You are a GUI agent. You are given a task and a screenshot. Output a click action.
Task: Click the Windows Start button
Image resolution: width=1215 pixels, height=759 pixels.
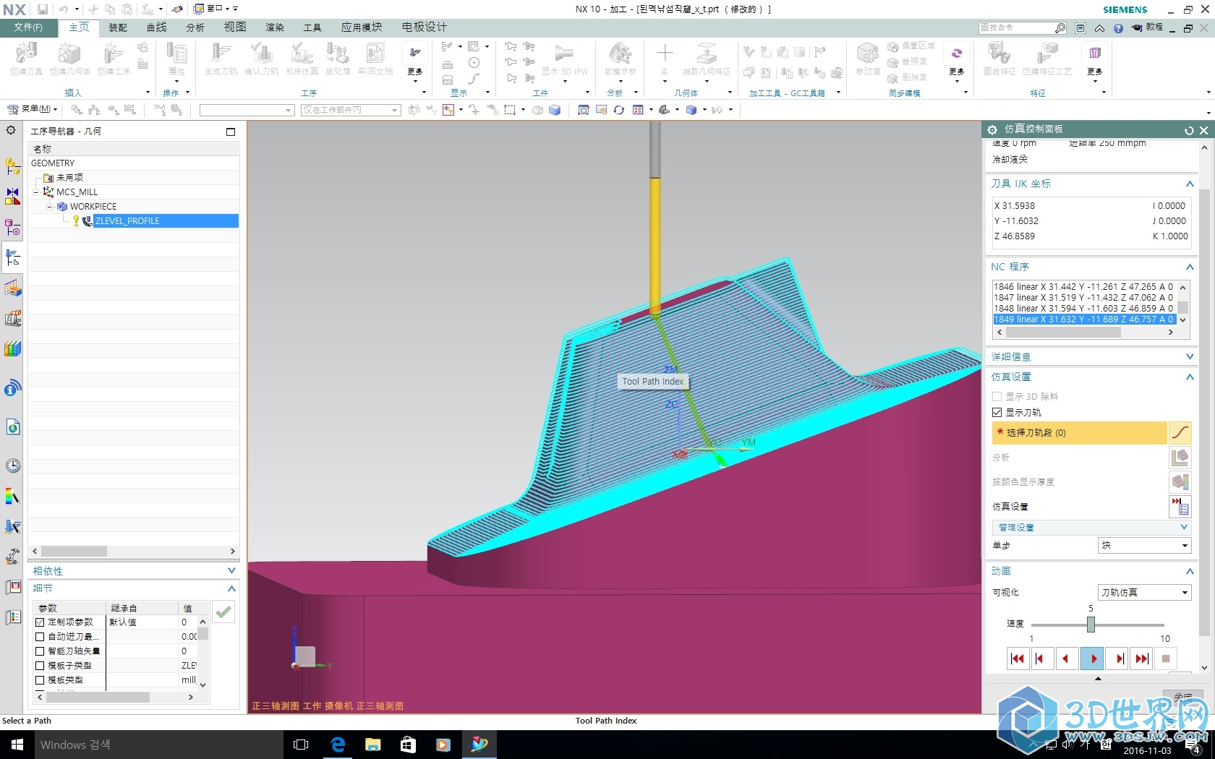17,745
